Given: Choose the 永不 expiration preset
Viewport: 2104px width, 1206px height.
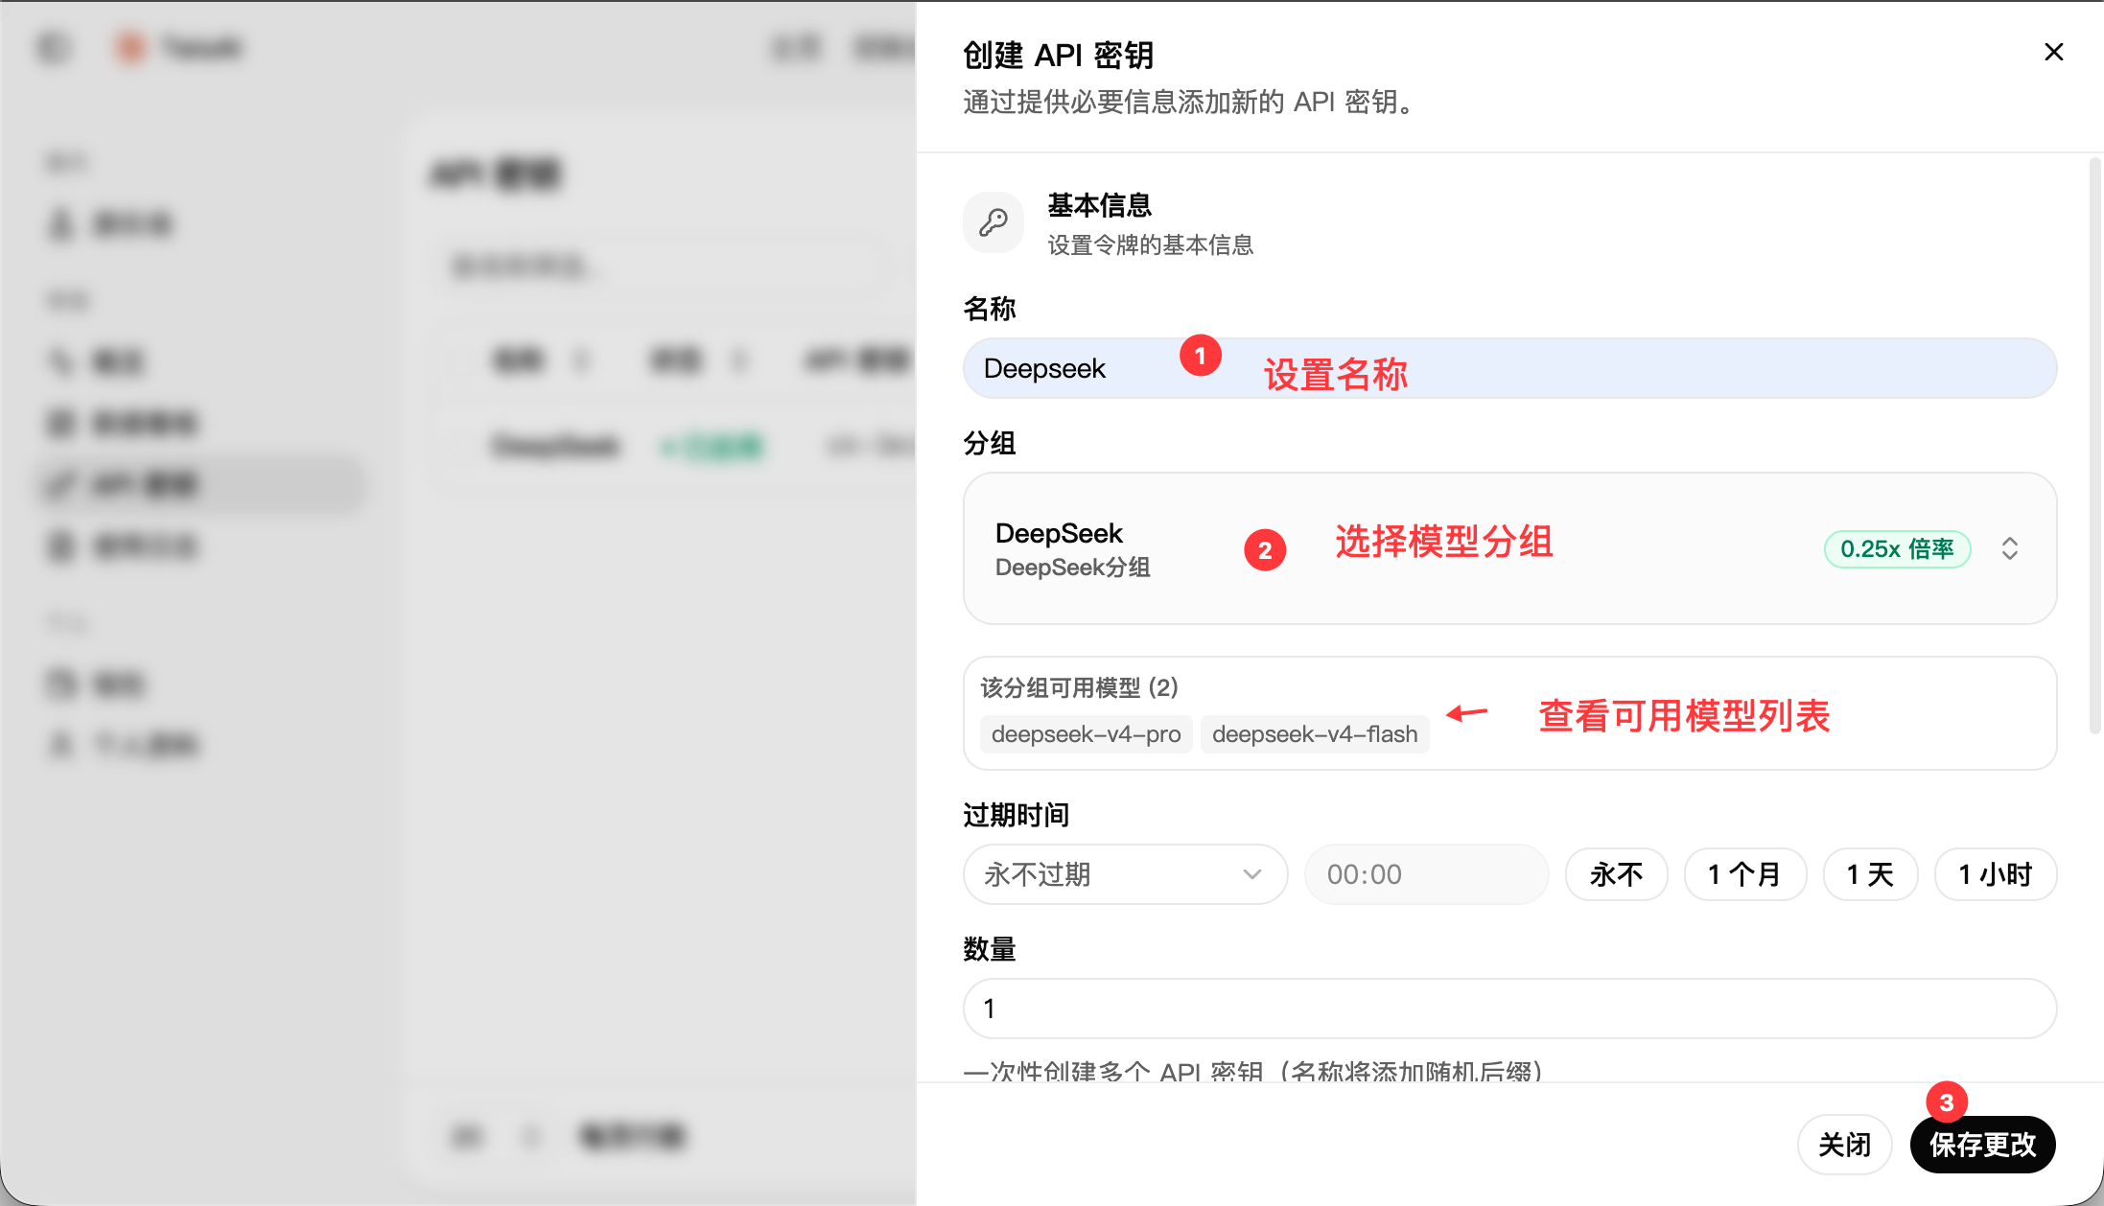Looking at the screenshot, I should (x=1616, y=874).
